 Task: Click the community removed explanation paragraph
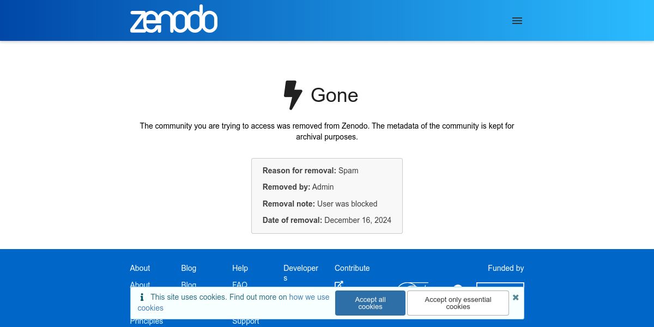327,131
